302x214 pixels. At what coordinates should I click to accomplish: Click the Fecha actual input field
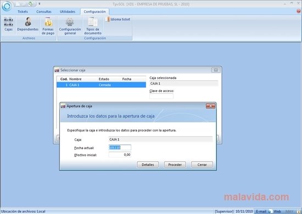(x=120, y=148)
